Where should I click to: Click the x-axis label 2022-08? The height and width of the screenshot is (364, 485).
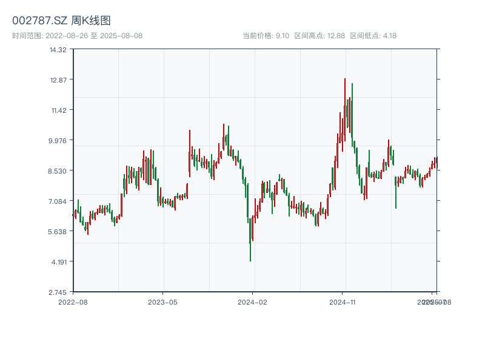73,302
